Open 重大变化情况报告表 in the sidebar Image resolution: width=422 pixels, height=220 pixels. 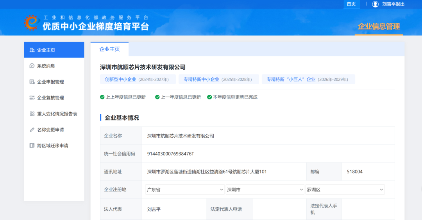tap(54, 114)
